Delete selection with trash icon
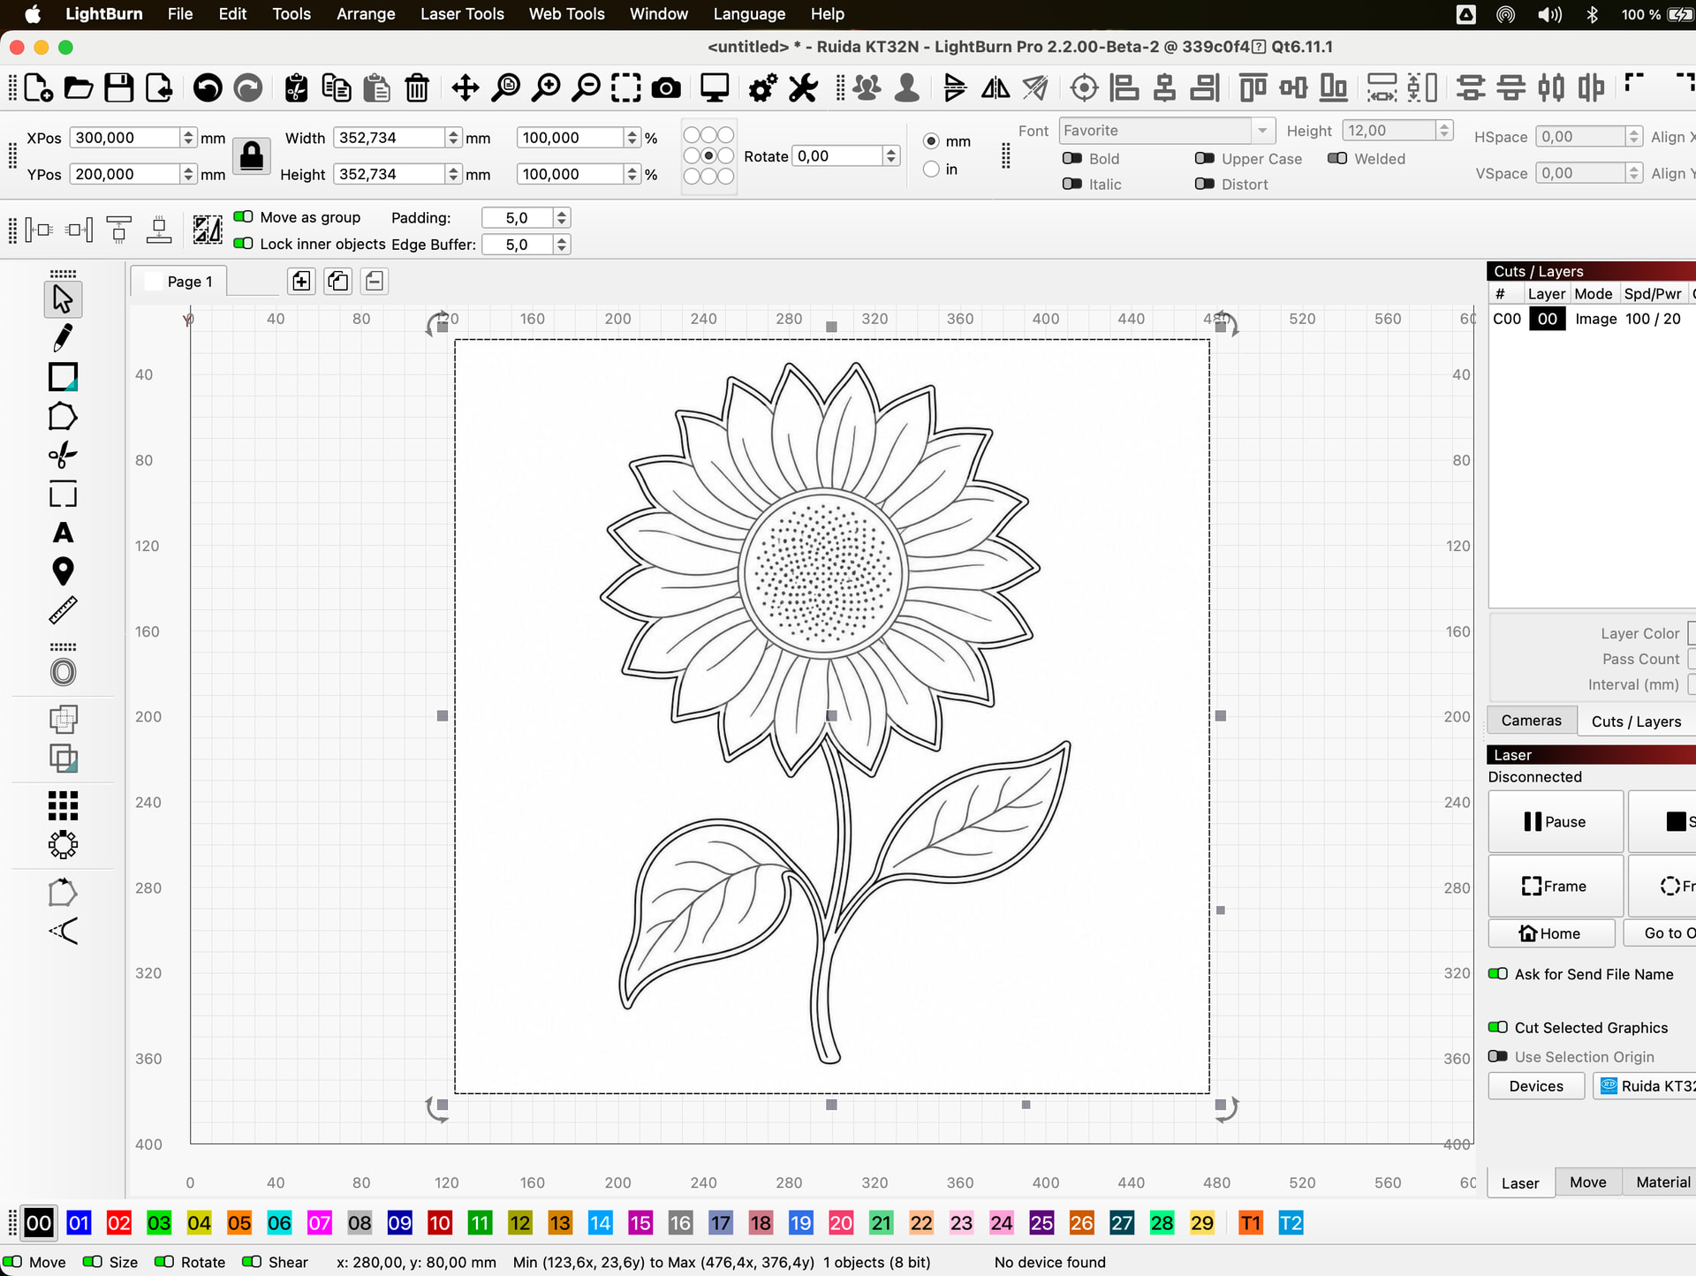Viewport: 1696px width, 1276px height. click(x=417, y=87)
